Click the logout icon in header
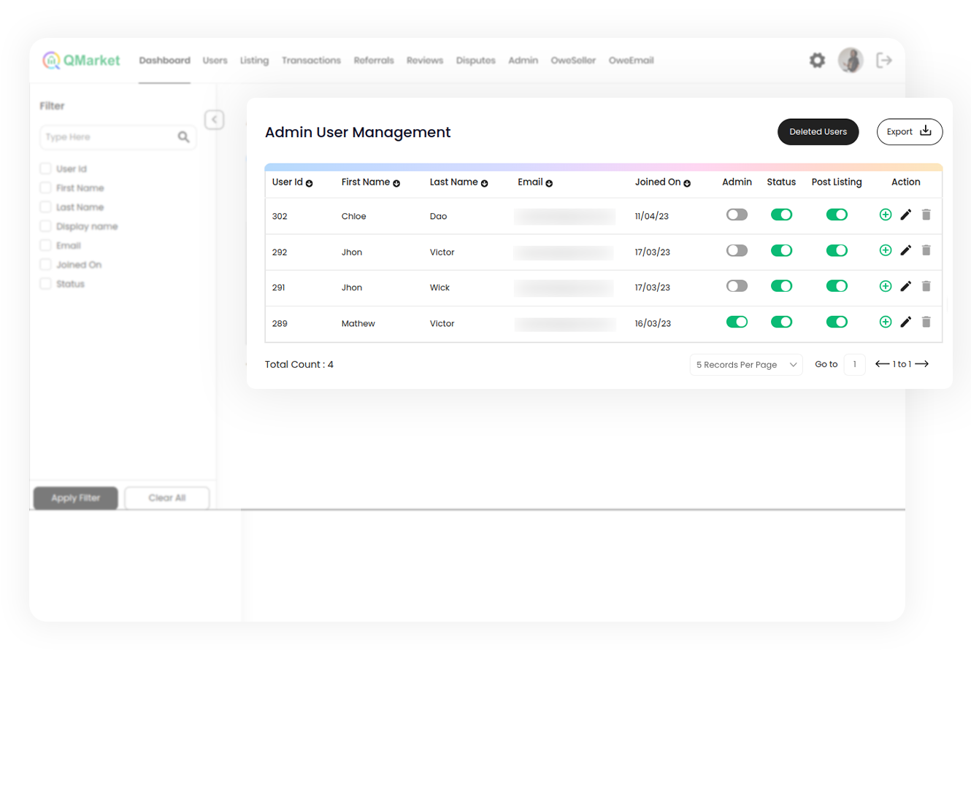The height and width of the screenshot is (788, 971). coord(884,61)
